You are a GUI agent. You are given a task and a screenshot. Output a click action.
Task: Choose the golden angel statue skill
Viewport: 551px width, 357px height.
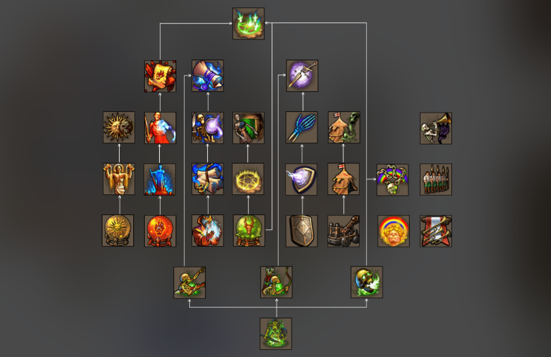point(119,178)
